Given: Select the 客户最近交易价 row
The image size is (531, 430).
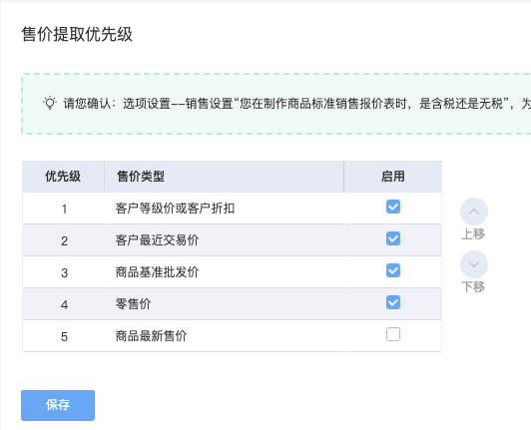Looking at the screenshot, I should 232,240.
